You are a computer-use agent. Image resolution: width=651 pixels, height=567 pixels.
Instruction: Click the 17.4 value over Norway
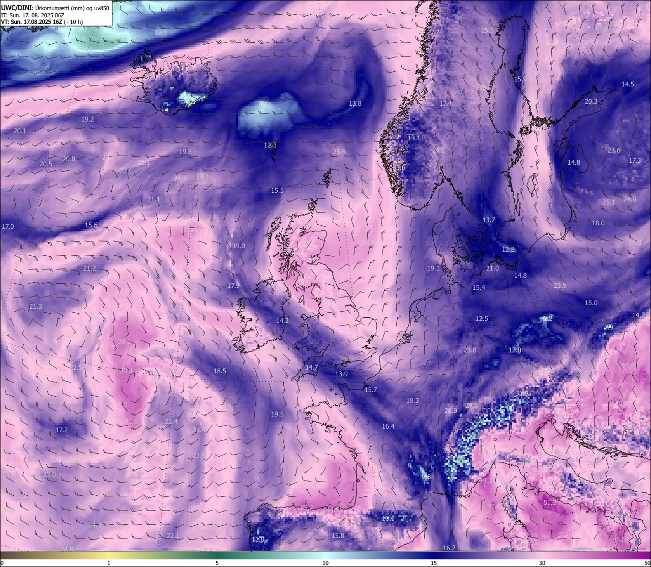tap(446, 103)
